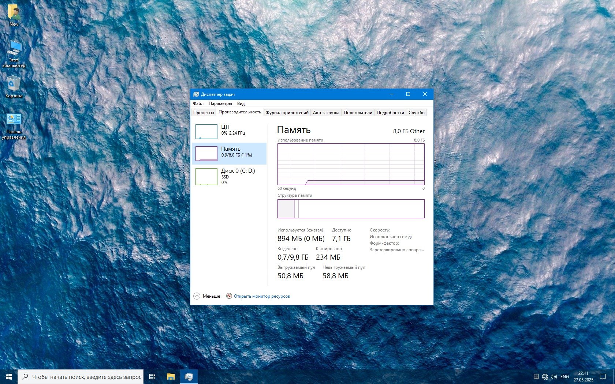Expand the 'Вид' menu
The image size is (615, 384).
[241, 103]
